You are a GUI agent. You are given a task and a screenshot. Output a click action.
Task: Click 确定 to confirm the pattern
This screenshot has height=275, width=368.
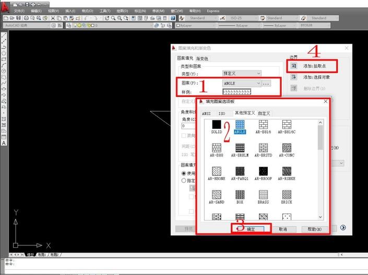pos(251,229)
